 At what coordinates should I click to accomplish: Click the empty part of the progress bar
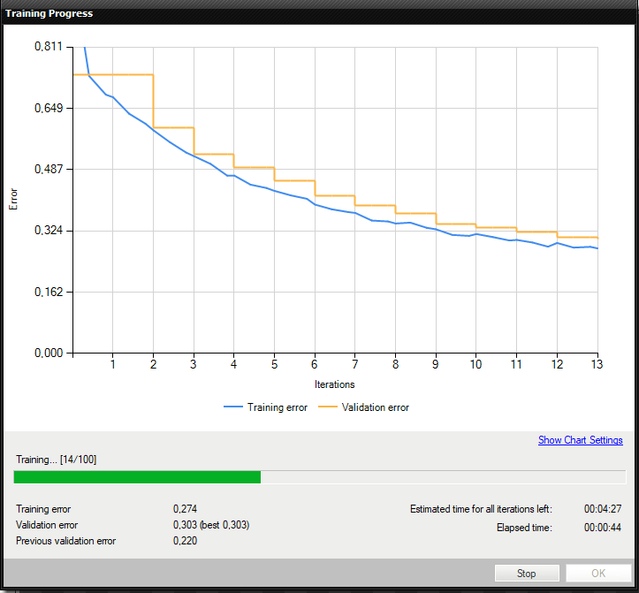click(442, 477)
